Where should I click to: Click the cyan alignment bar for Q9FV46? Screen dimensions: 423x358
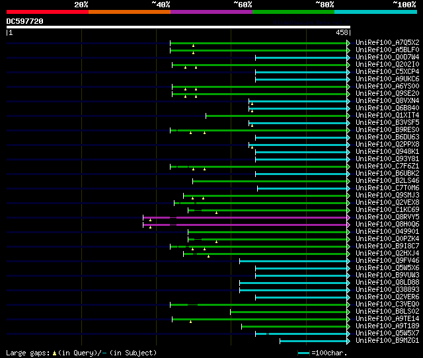point(293,261)
